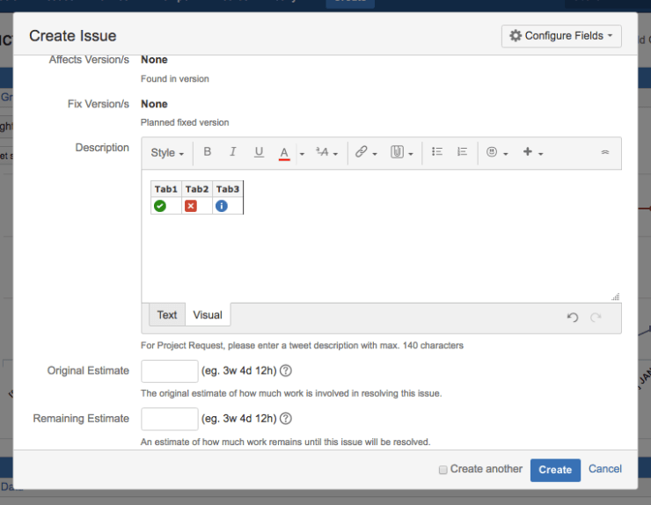Expand the Configure Fields dropdown
This screenshot has height=505, width=651.
tap(561, 36)
